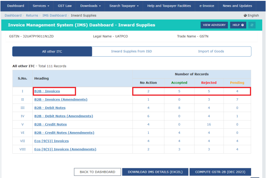The height and width of the screenshot is (178, 266).
Task: Expand the Downloads dropdown menu
Action: point(91,6)
